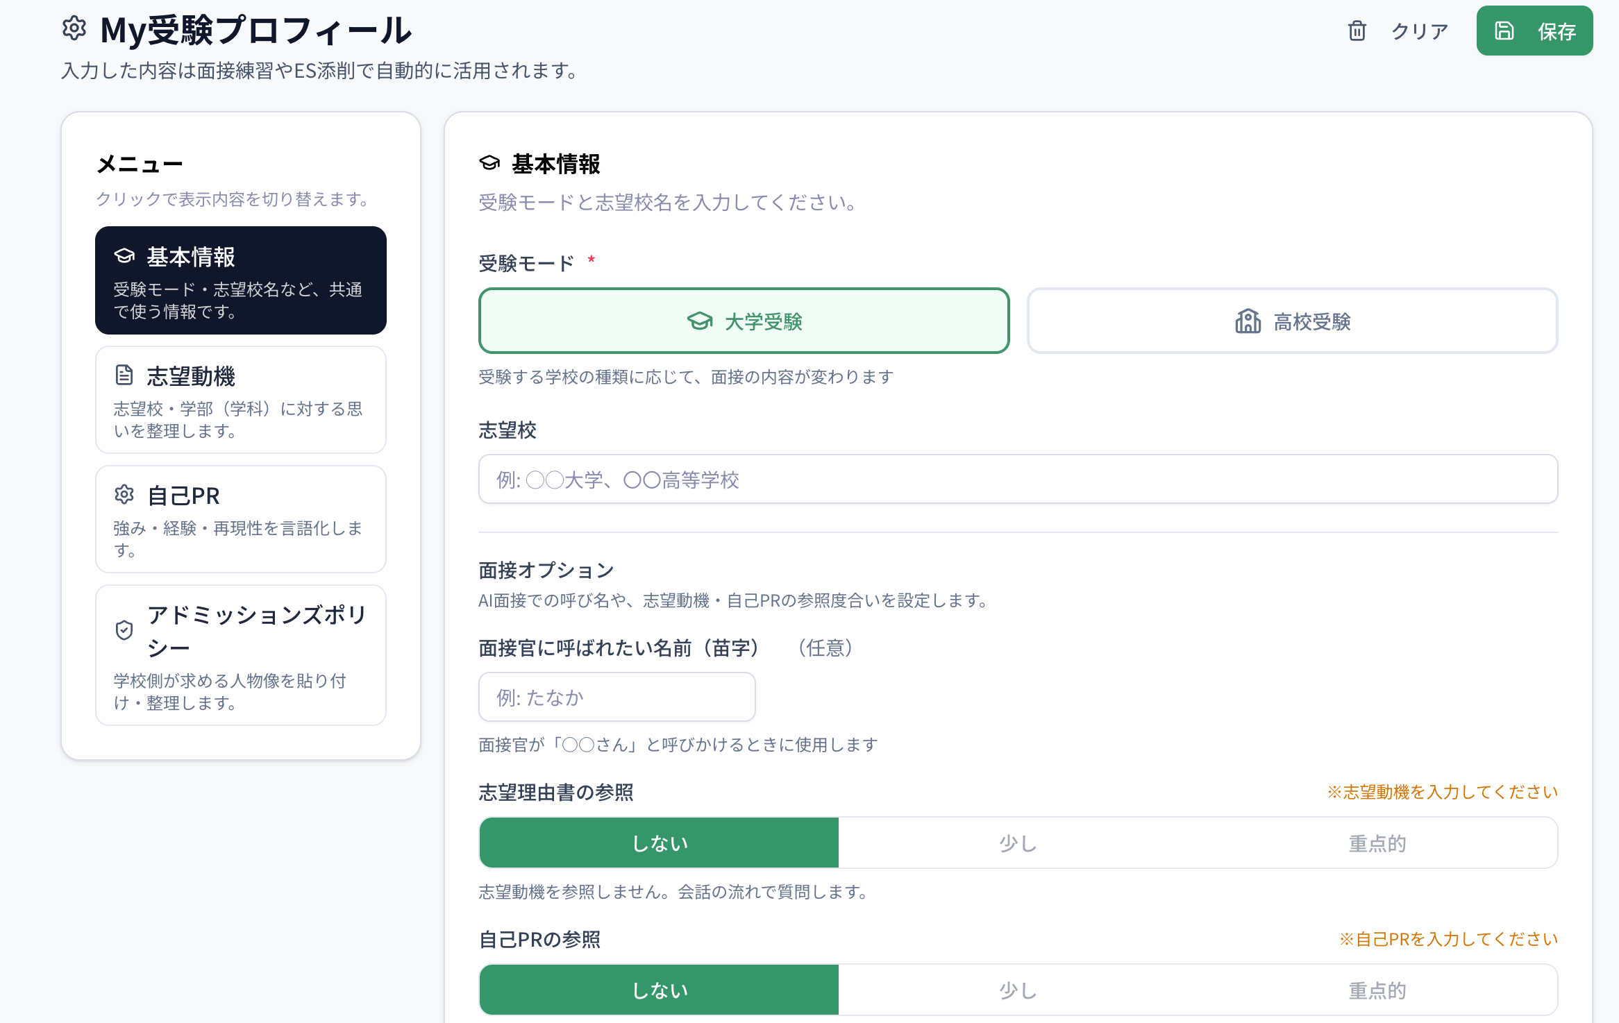Click the gear icon on 自己PR menu item
This screenshot has height=1023, width=1619.
[124, 494]
